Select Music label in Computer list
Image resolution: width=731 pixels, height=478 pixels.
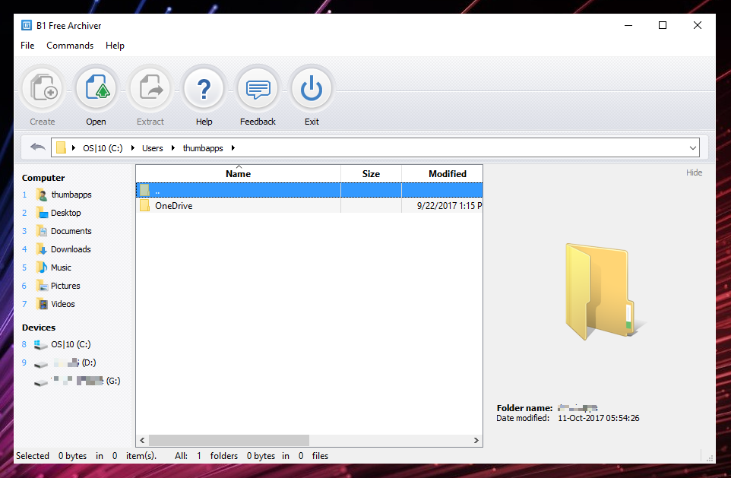click(61, 267)
